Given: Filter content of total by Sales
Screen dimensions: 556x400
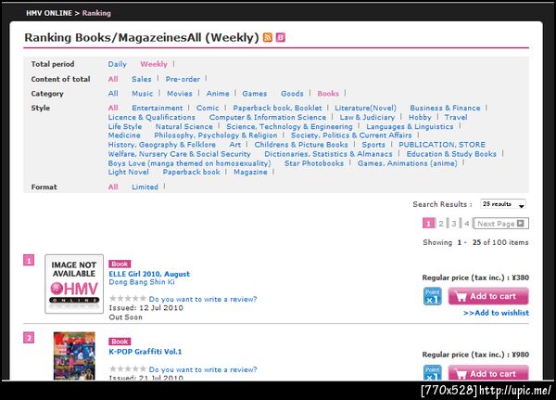Looking at the screenshot, I should coord(142,79).
